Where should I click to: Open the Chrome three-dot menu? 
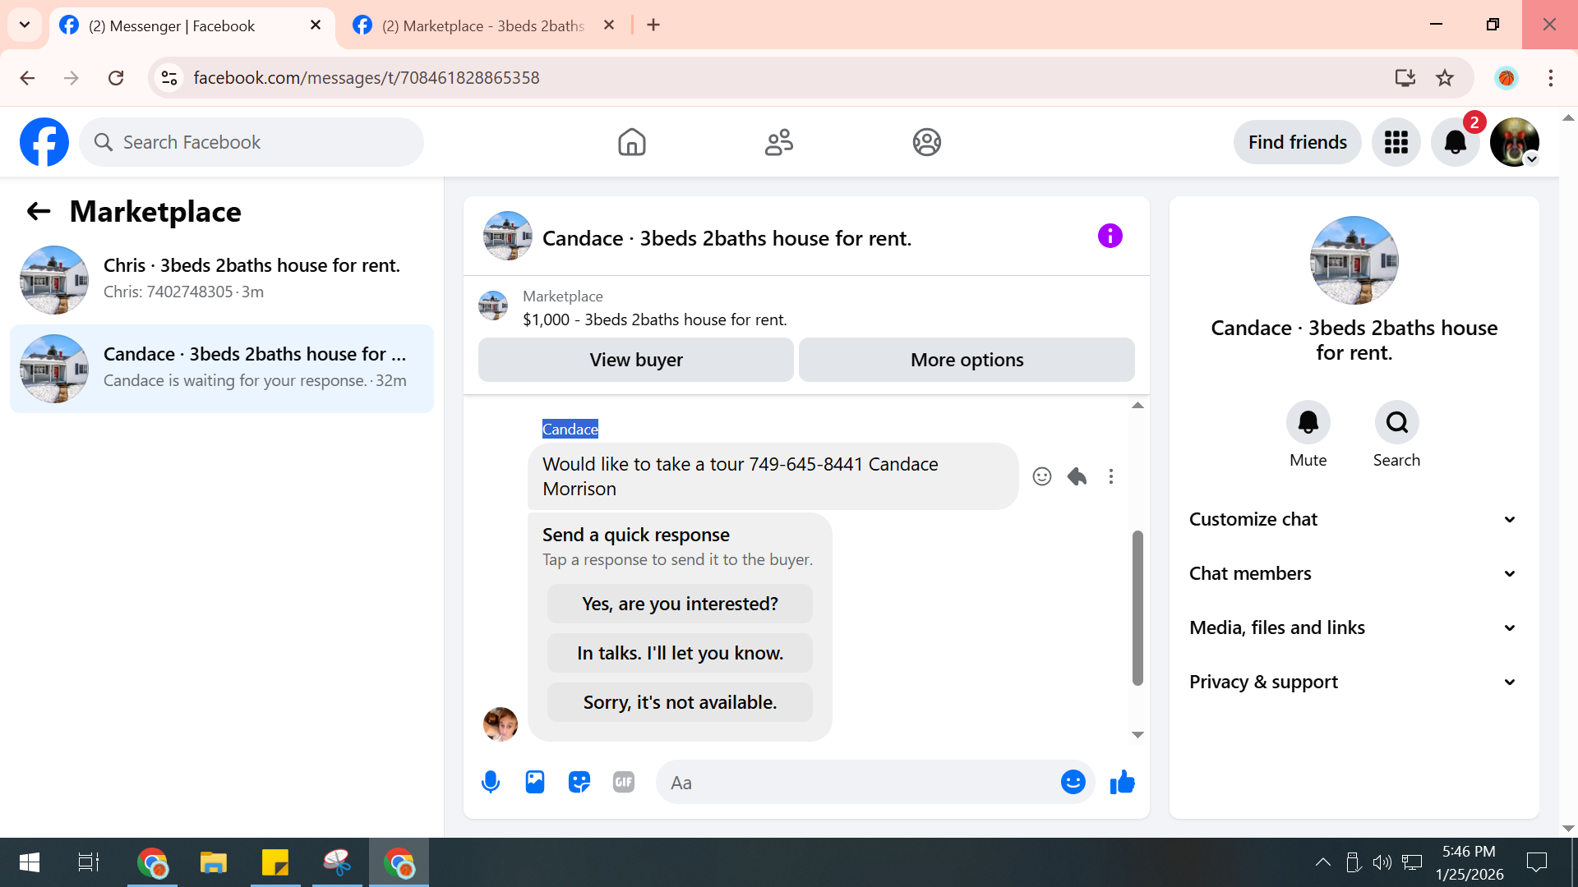[x=1550, y=78]
